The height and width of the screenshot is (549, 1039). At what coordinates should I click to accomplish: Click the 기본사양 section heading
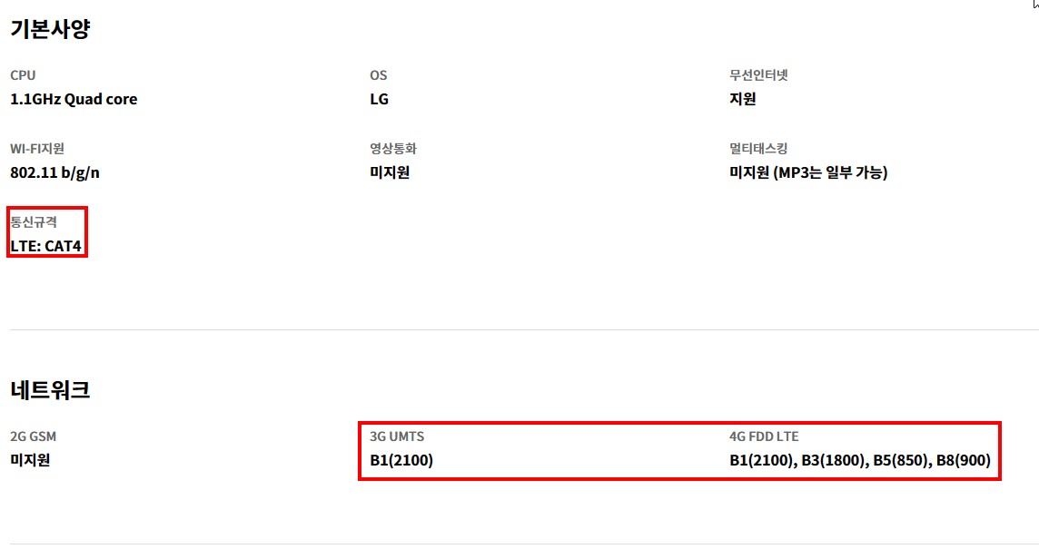[x=50, y=29]
